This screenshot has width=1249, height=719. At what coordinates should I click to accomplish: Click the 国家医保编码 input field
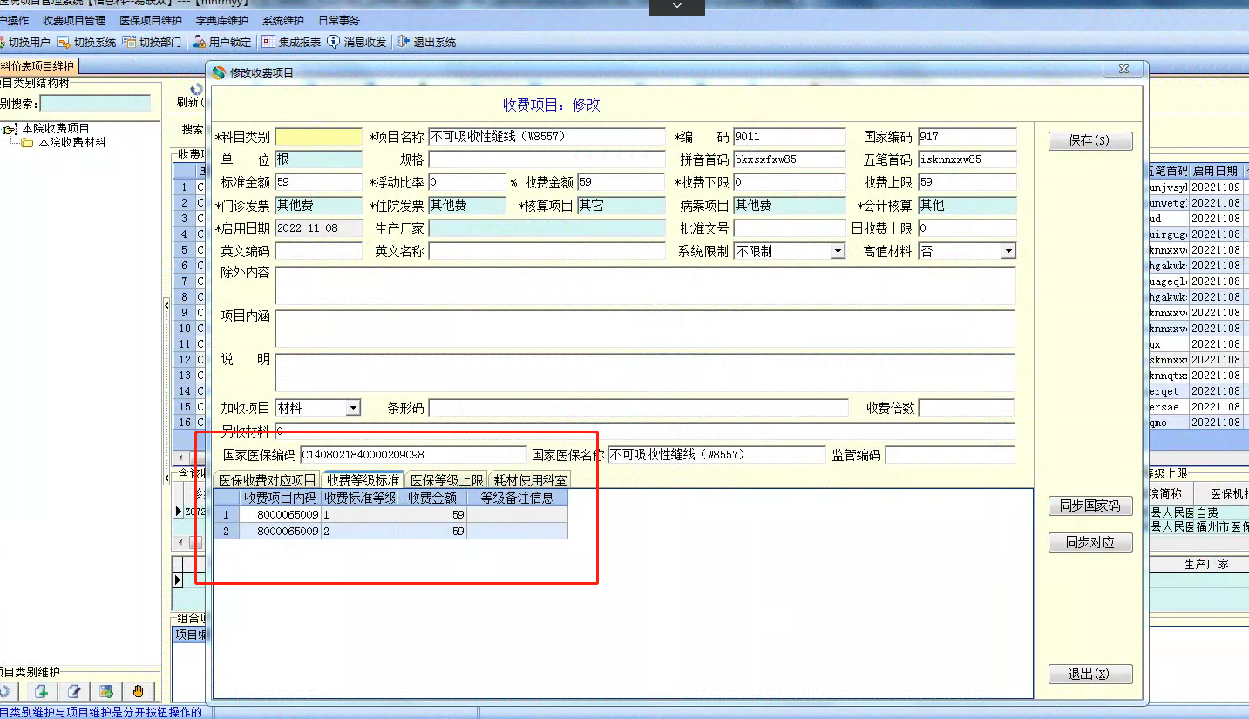click(x=412, y=455)
